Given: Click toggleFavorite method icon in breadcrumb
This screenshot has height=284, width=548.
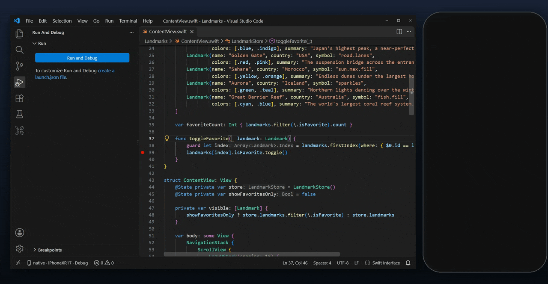Looking at the screenshot, I should [x=272, y=41].
